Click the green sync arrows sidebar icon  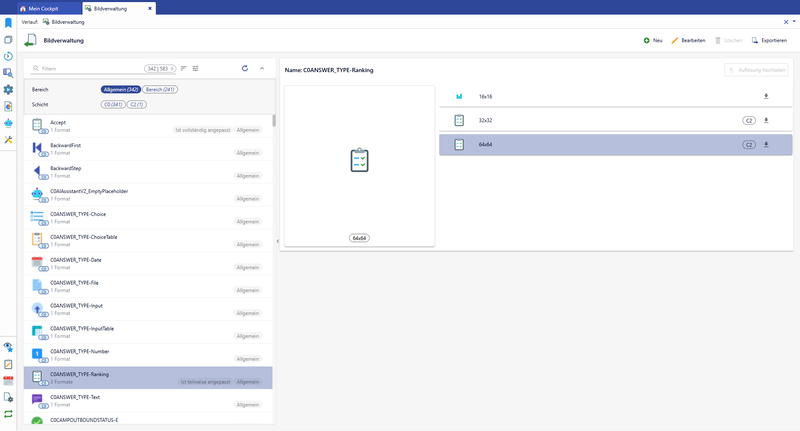tap(8, 414)
